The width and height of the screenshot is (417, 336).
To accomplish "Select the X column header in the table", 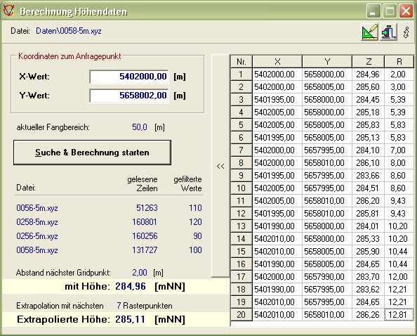I will coord(277,62).
